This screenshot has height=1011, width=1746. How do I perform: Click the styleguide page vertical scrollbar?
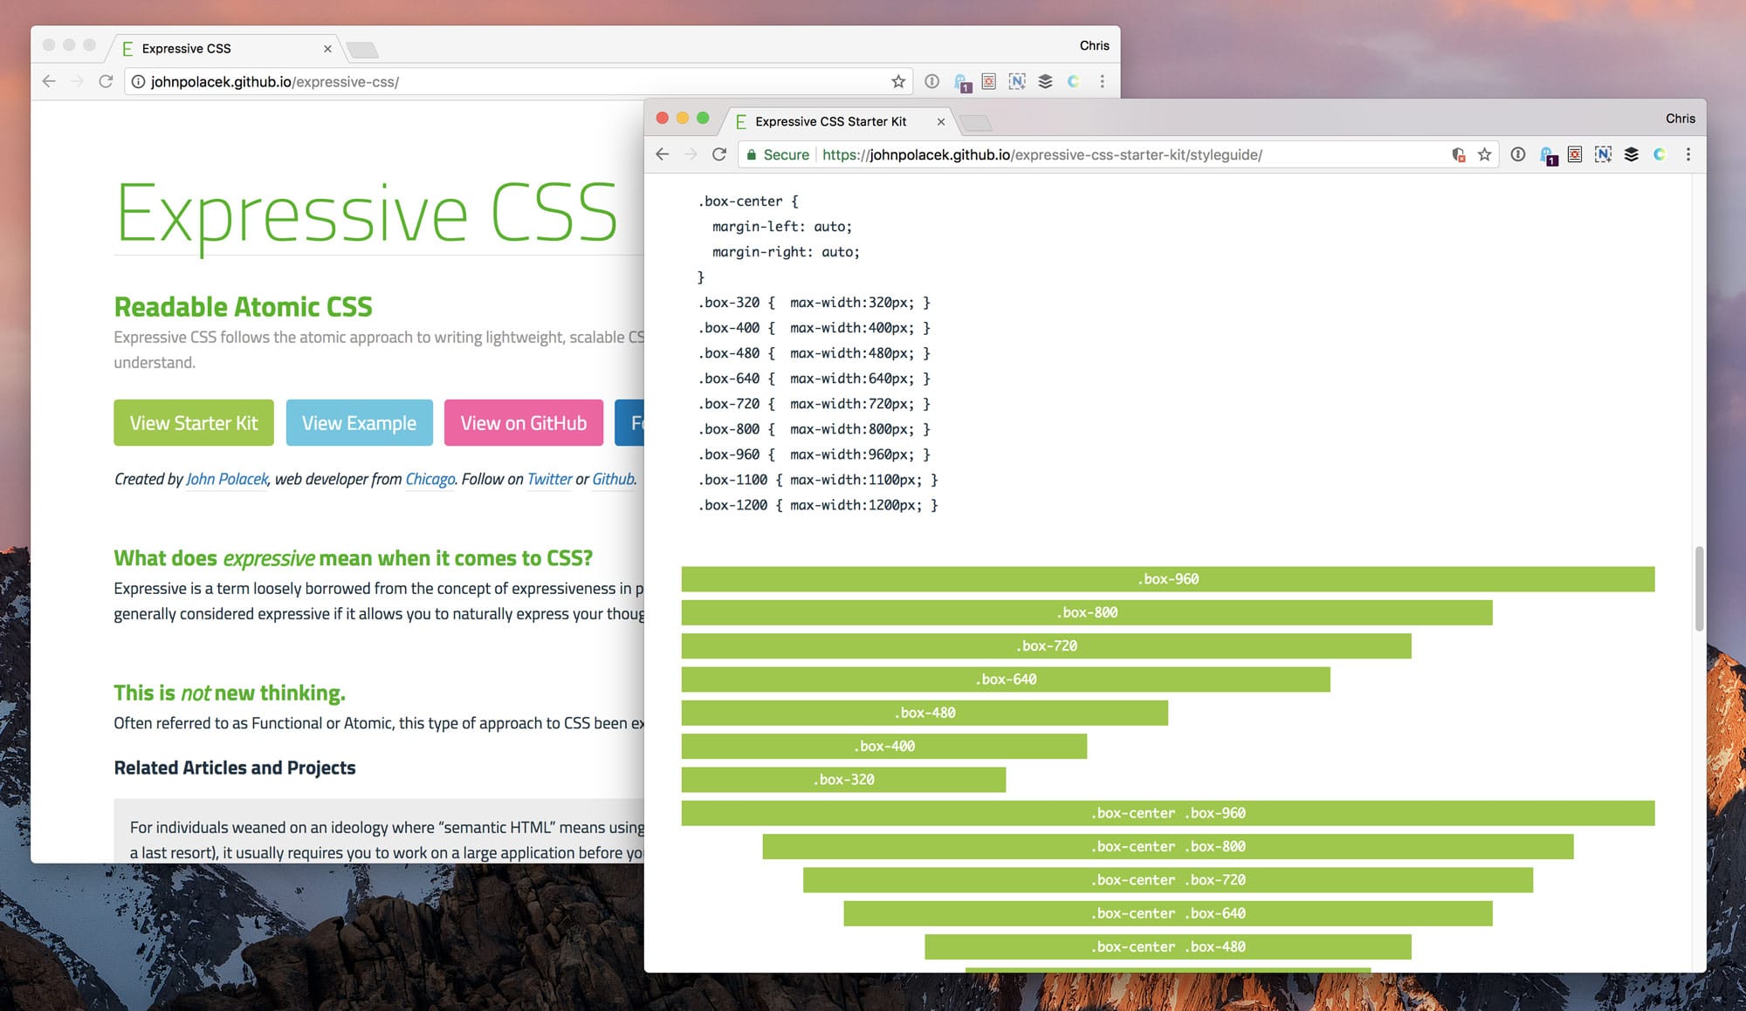[x=1698, y=589]
